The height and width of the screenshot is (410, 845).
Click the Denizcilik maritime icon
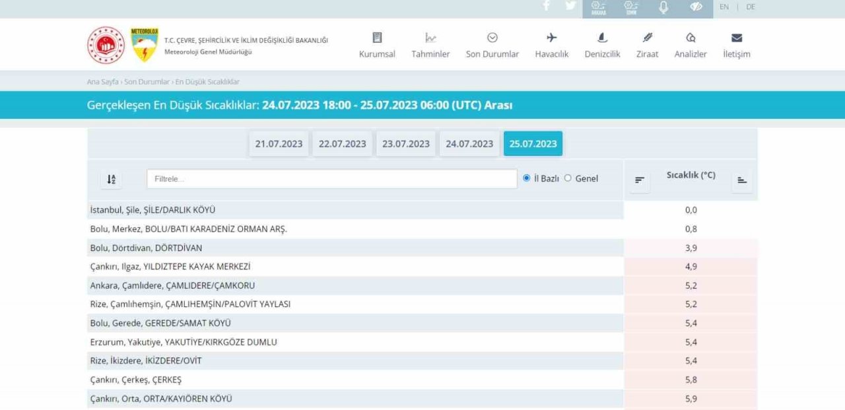(601, 38)
